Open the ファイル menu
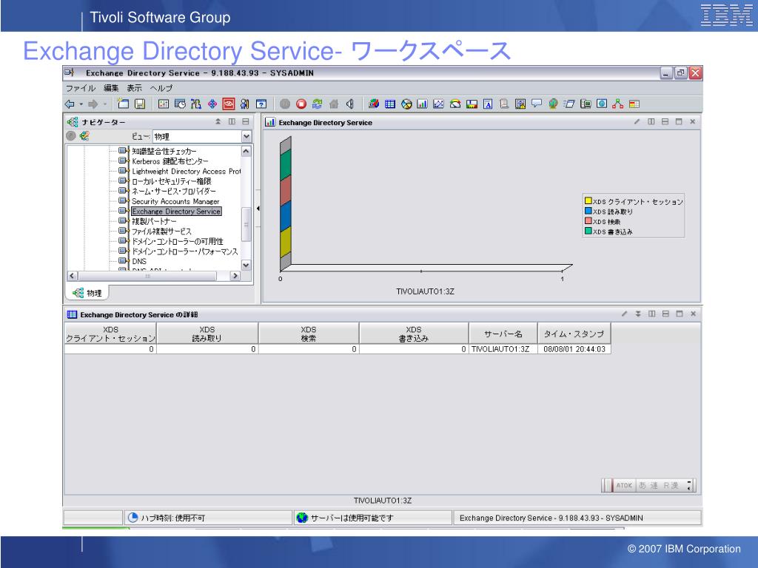 point(80,88)
